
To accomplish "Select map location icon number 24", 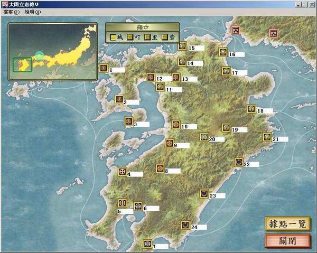I will click(185, 225).
